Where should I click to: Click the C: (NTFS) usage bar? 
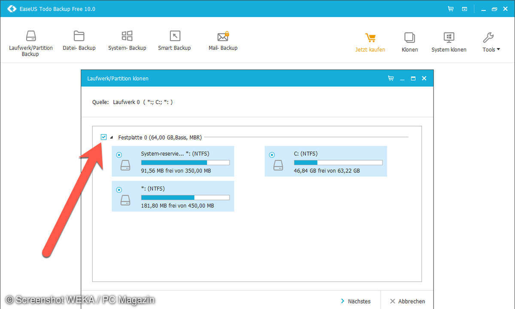point(338,163)
